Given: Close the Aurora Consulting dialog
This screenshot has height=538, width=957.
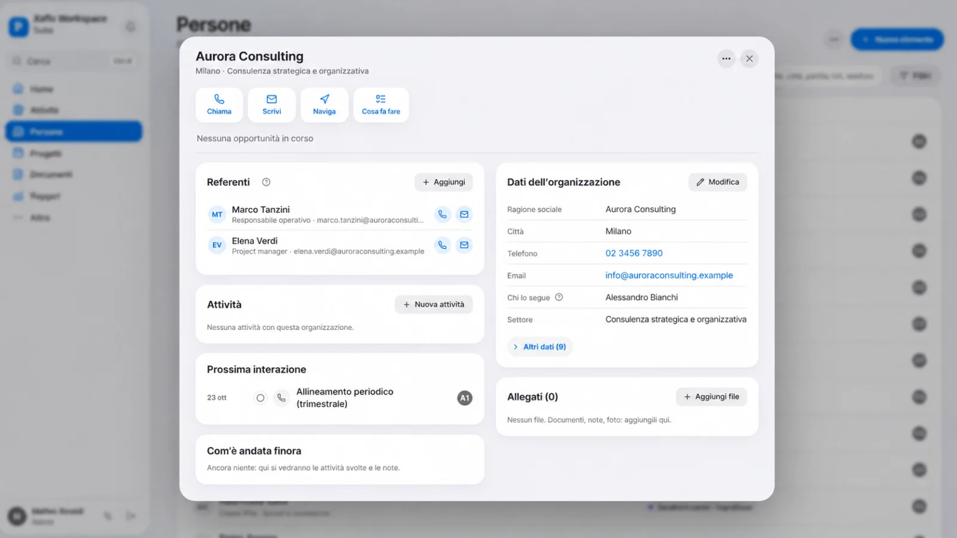Looking at the screenshot, I should (749, 59).
